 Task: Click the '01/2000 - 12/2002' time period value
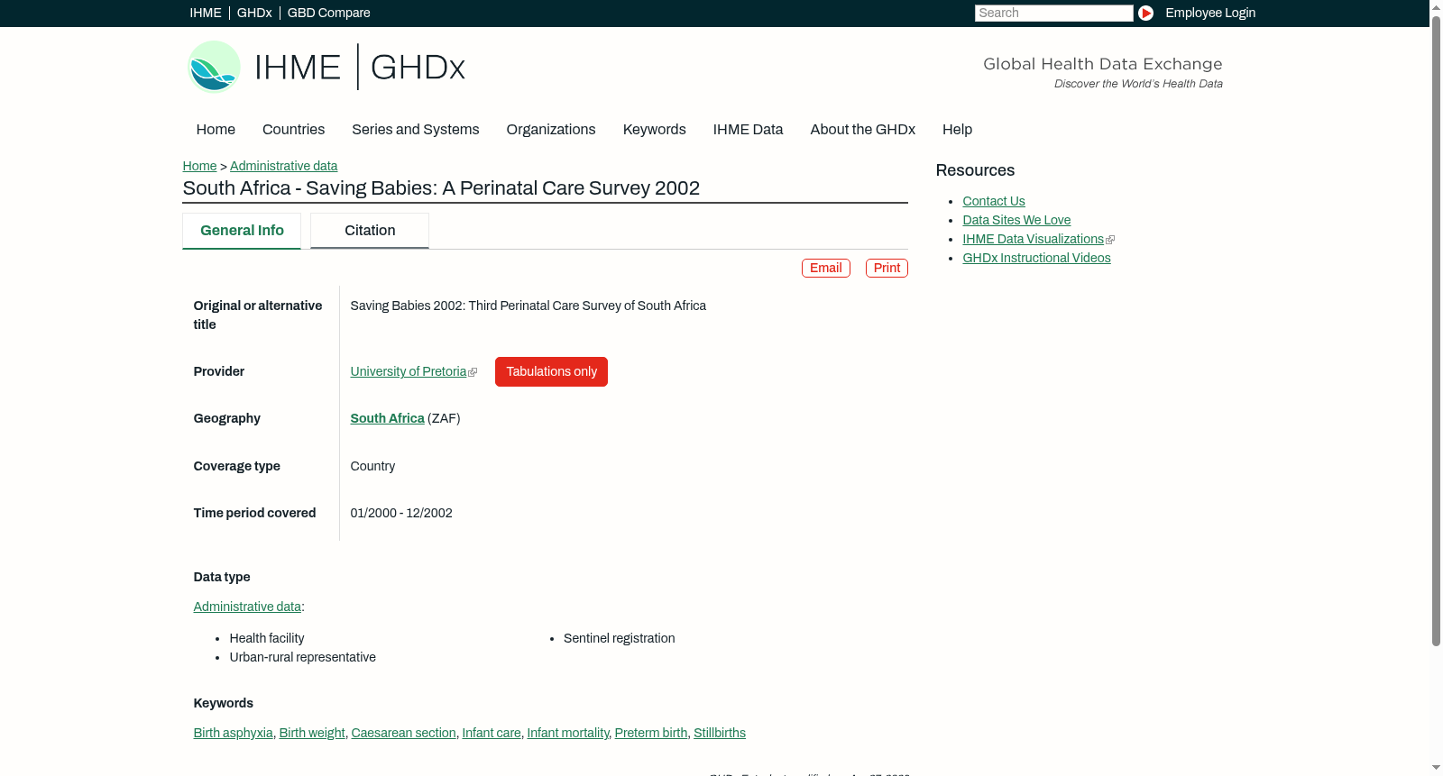tap(401, 513)
